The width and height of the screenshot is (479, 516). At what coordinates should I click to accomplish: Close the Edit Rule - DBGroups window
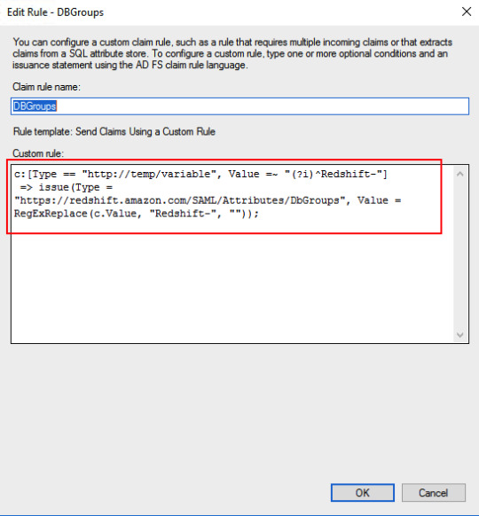(467, 12)
